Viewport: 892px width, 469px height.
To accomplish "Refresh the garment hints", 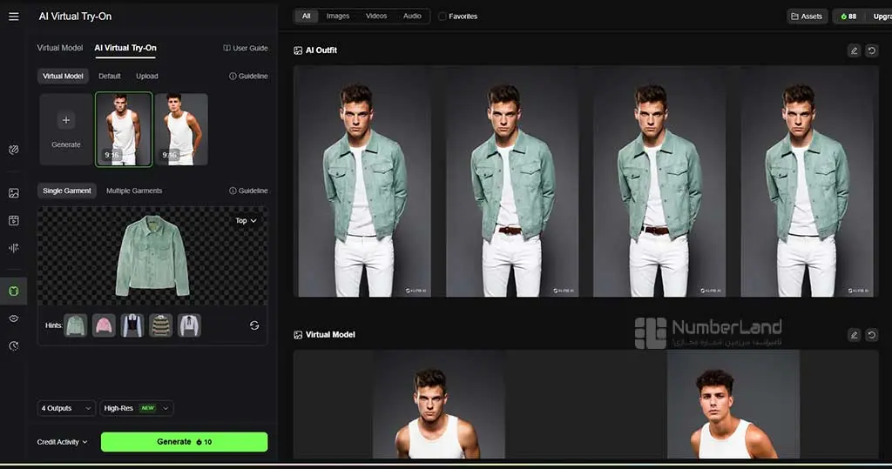I will click(x=254, y=325).
